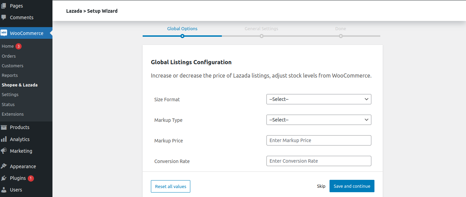Screen dimensions: 466x197
Task: Click the Lazada > Setup Wizard breadcrumb title
Action: [x=92, y=11]
